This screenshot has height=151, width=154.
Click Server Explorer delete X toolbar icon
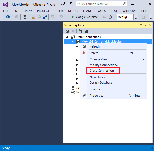tap(73, 31)
